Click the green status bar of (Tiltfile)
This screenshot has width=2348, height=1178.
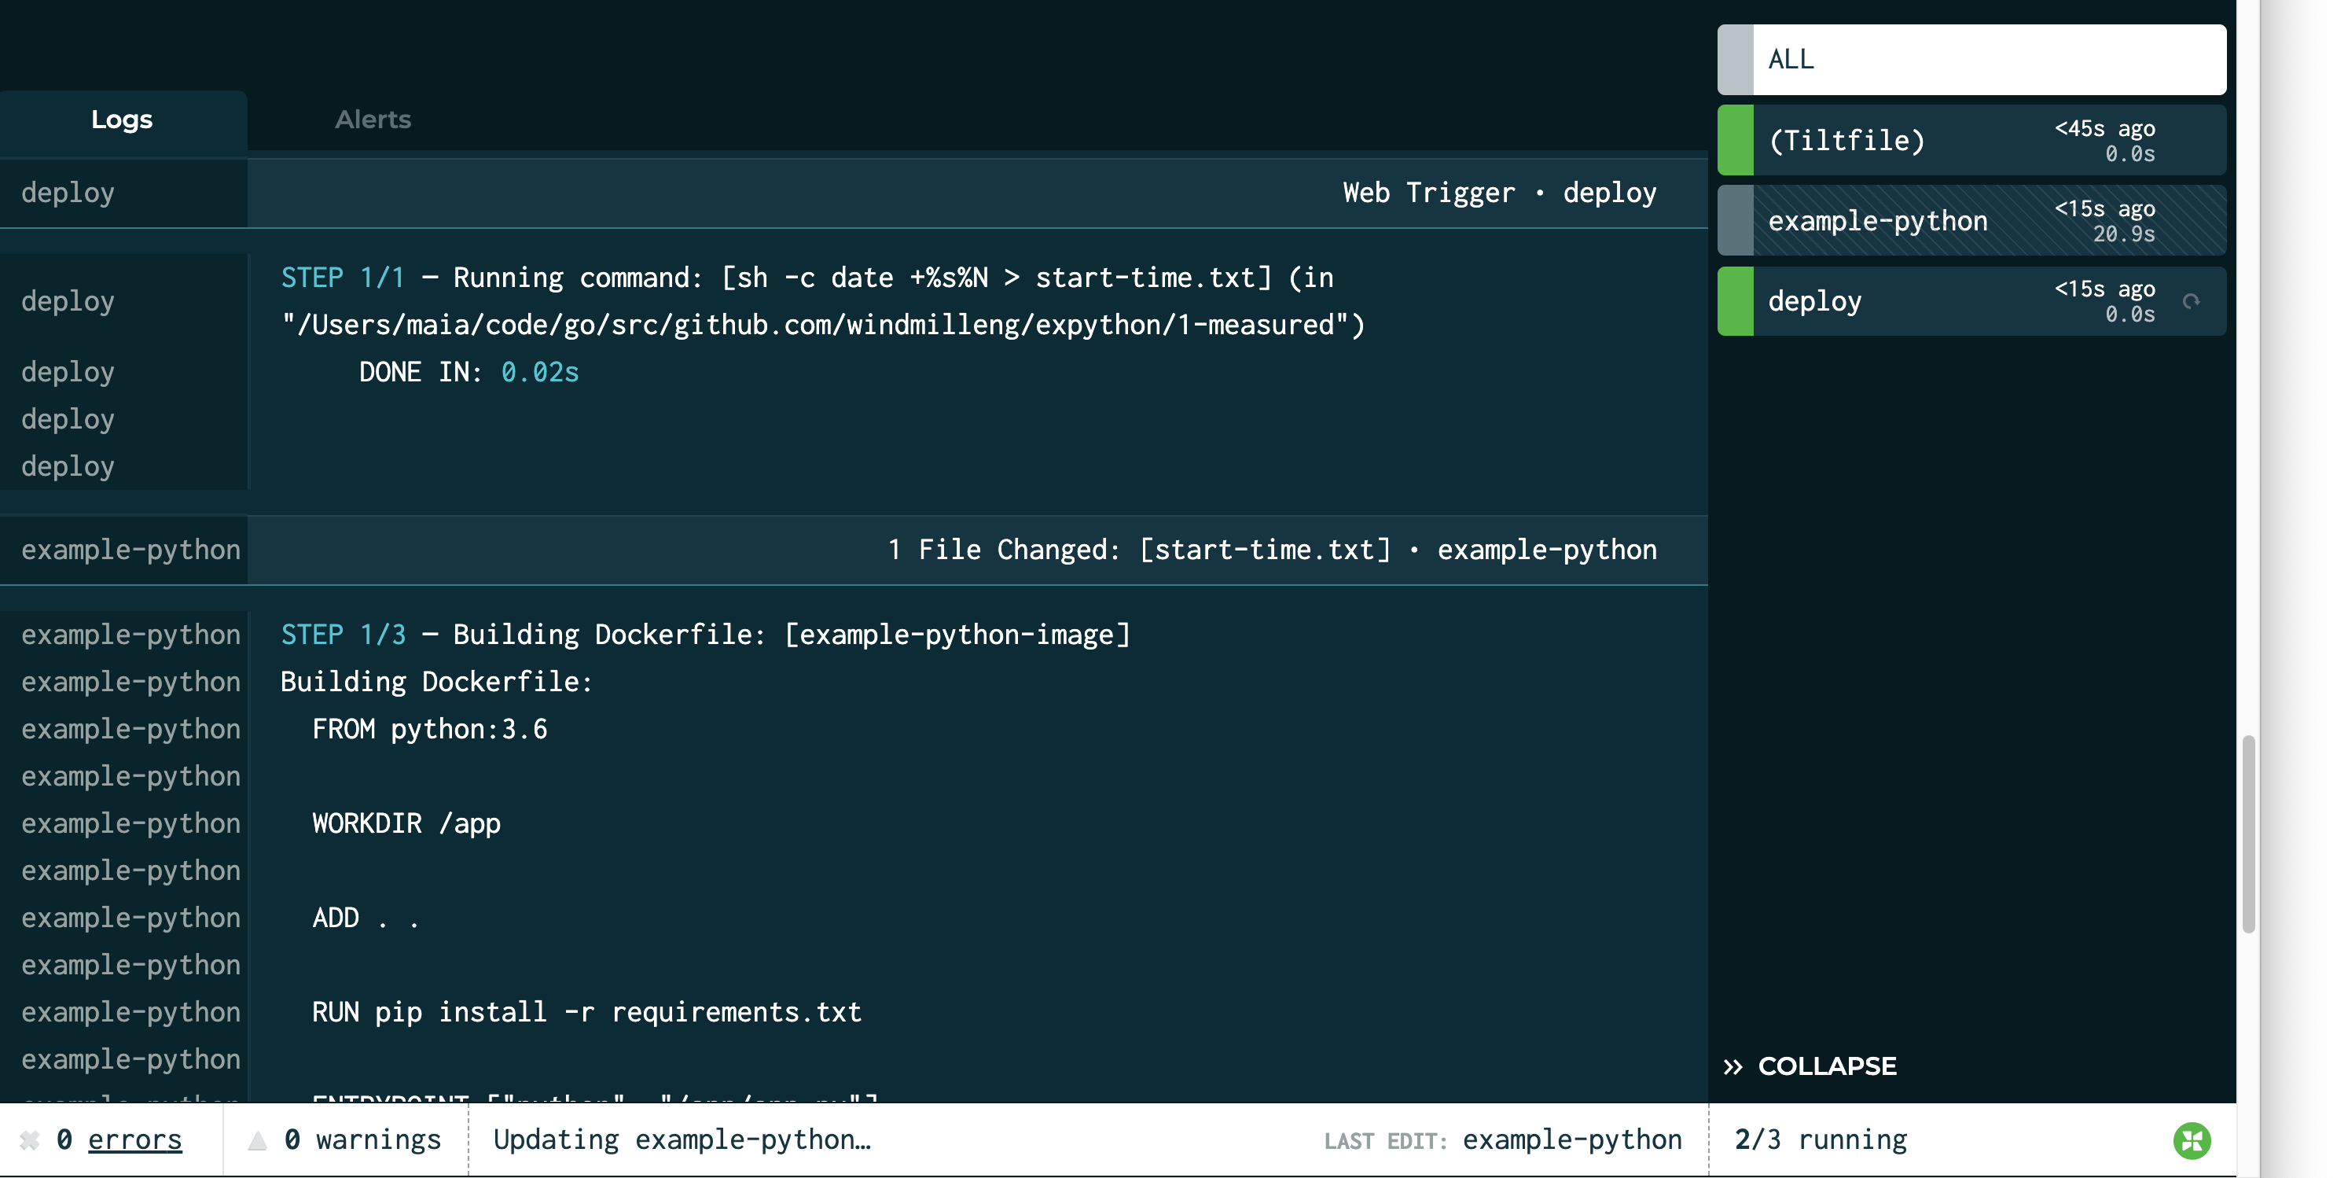(x=1735, y=139)
